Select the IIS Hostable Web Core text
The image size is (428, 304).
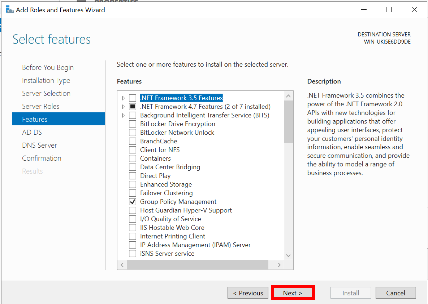click(172, 228)
